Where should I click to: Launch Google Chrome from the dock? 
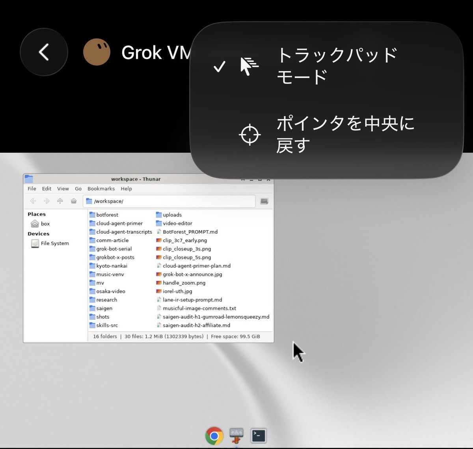[x=214, y=436]
